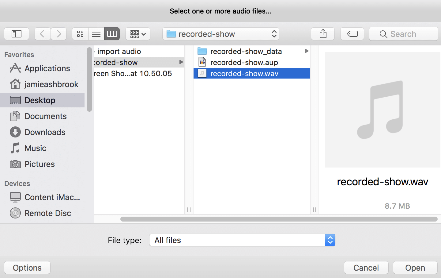Cancel the file selection dialog
This screenshot has width=441, height=278.
point(366,267)
